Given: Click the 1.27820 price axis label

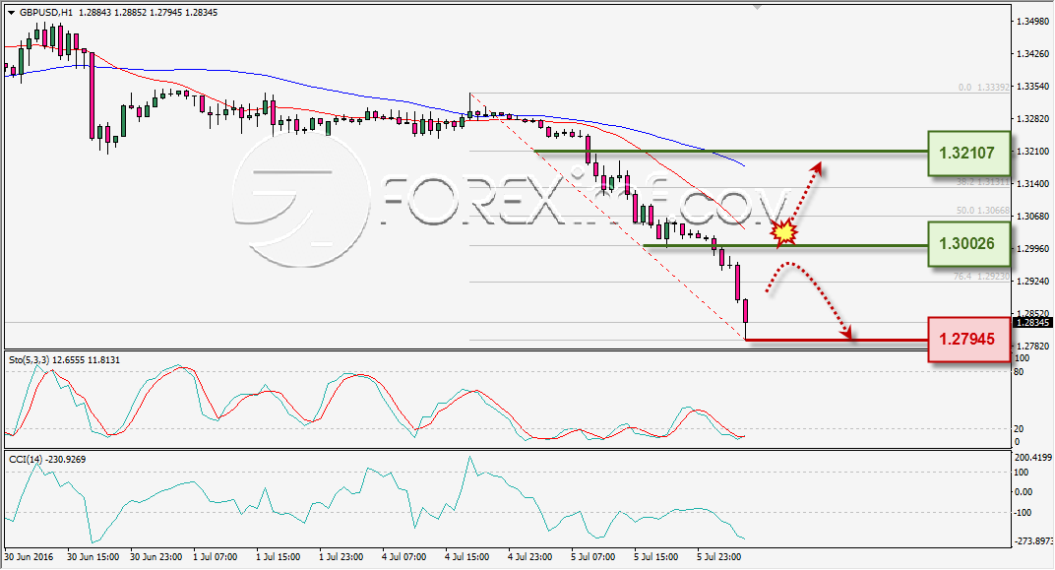Looking at the screenshot, I should [1032, 346].
